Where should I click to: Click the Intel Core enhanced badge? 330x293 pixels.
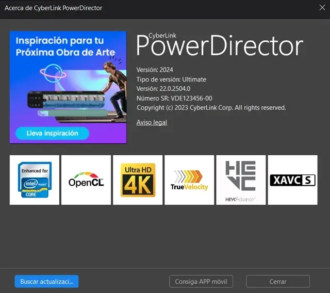tap(35, 180)
